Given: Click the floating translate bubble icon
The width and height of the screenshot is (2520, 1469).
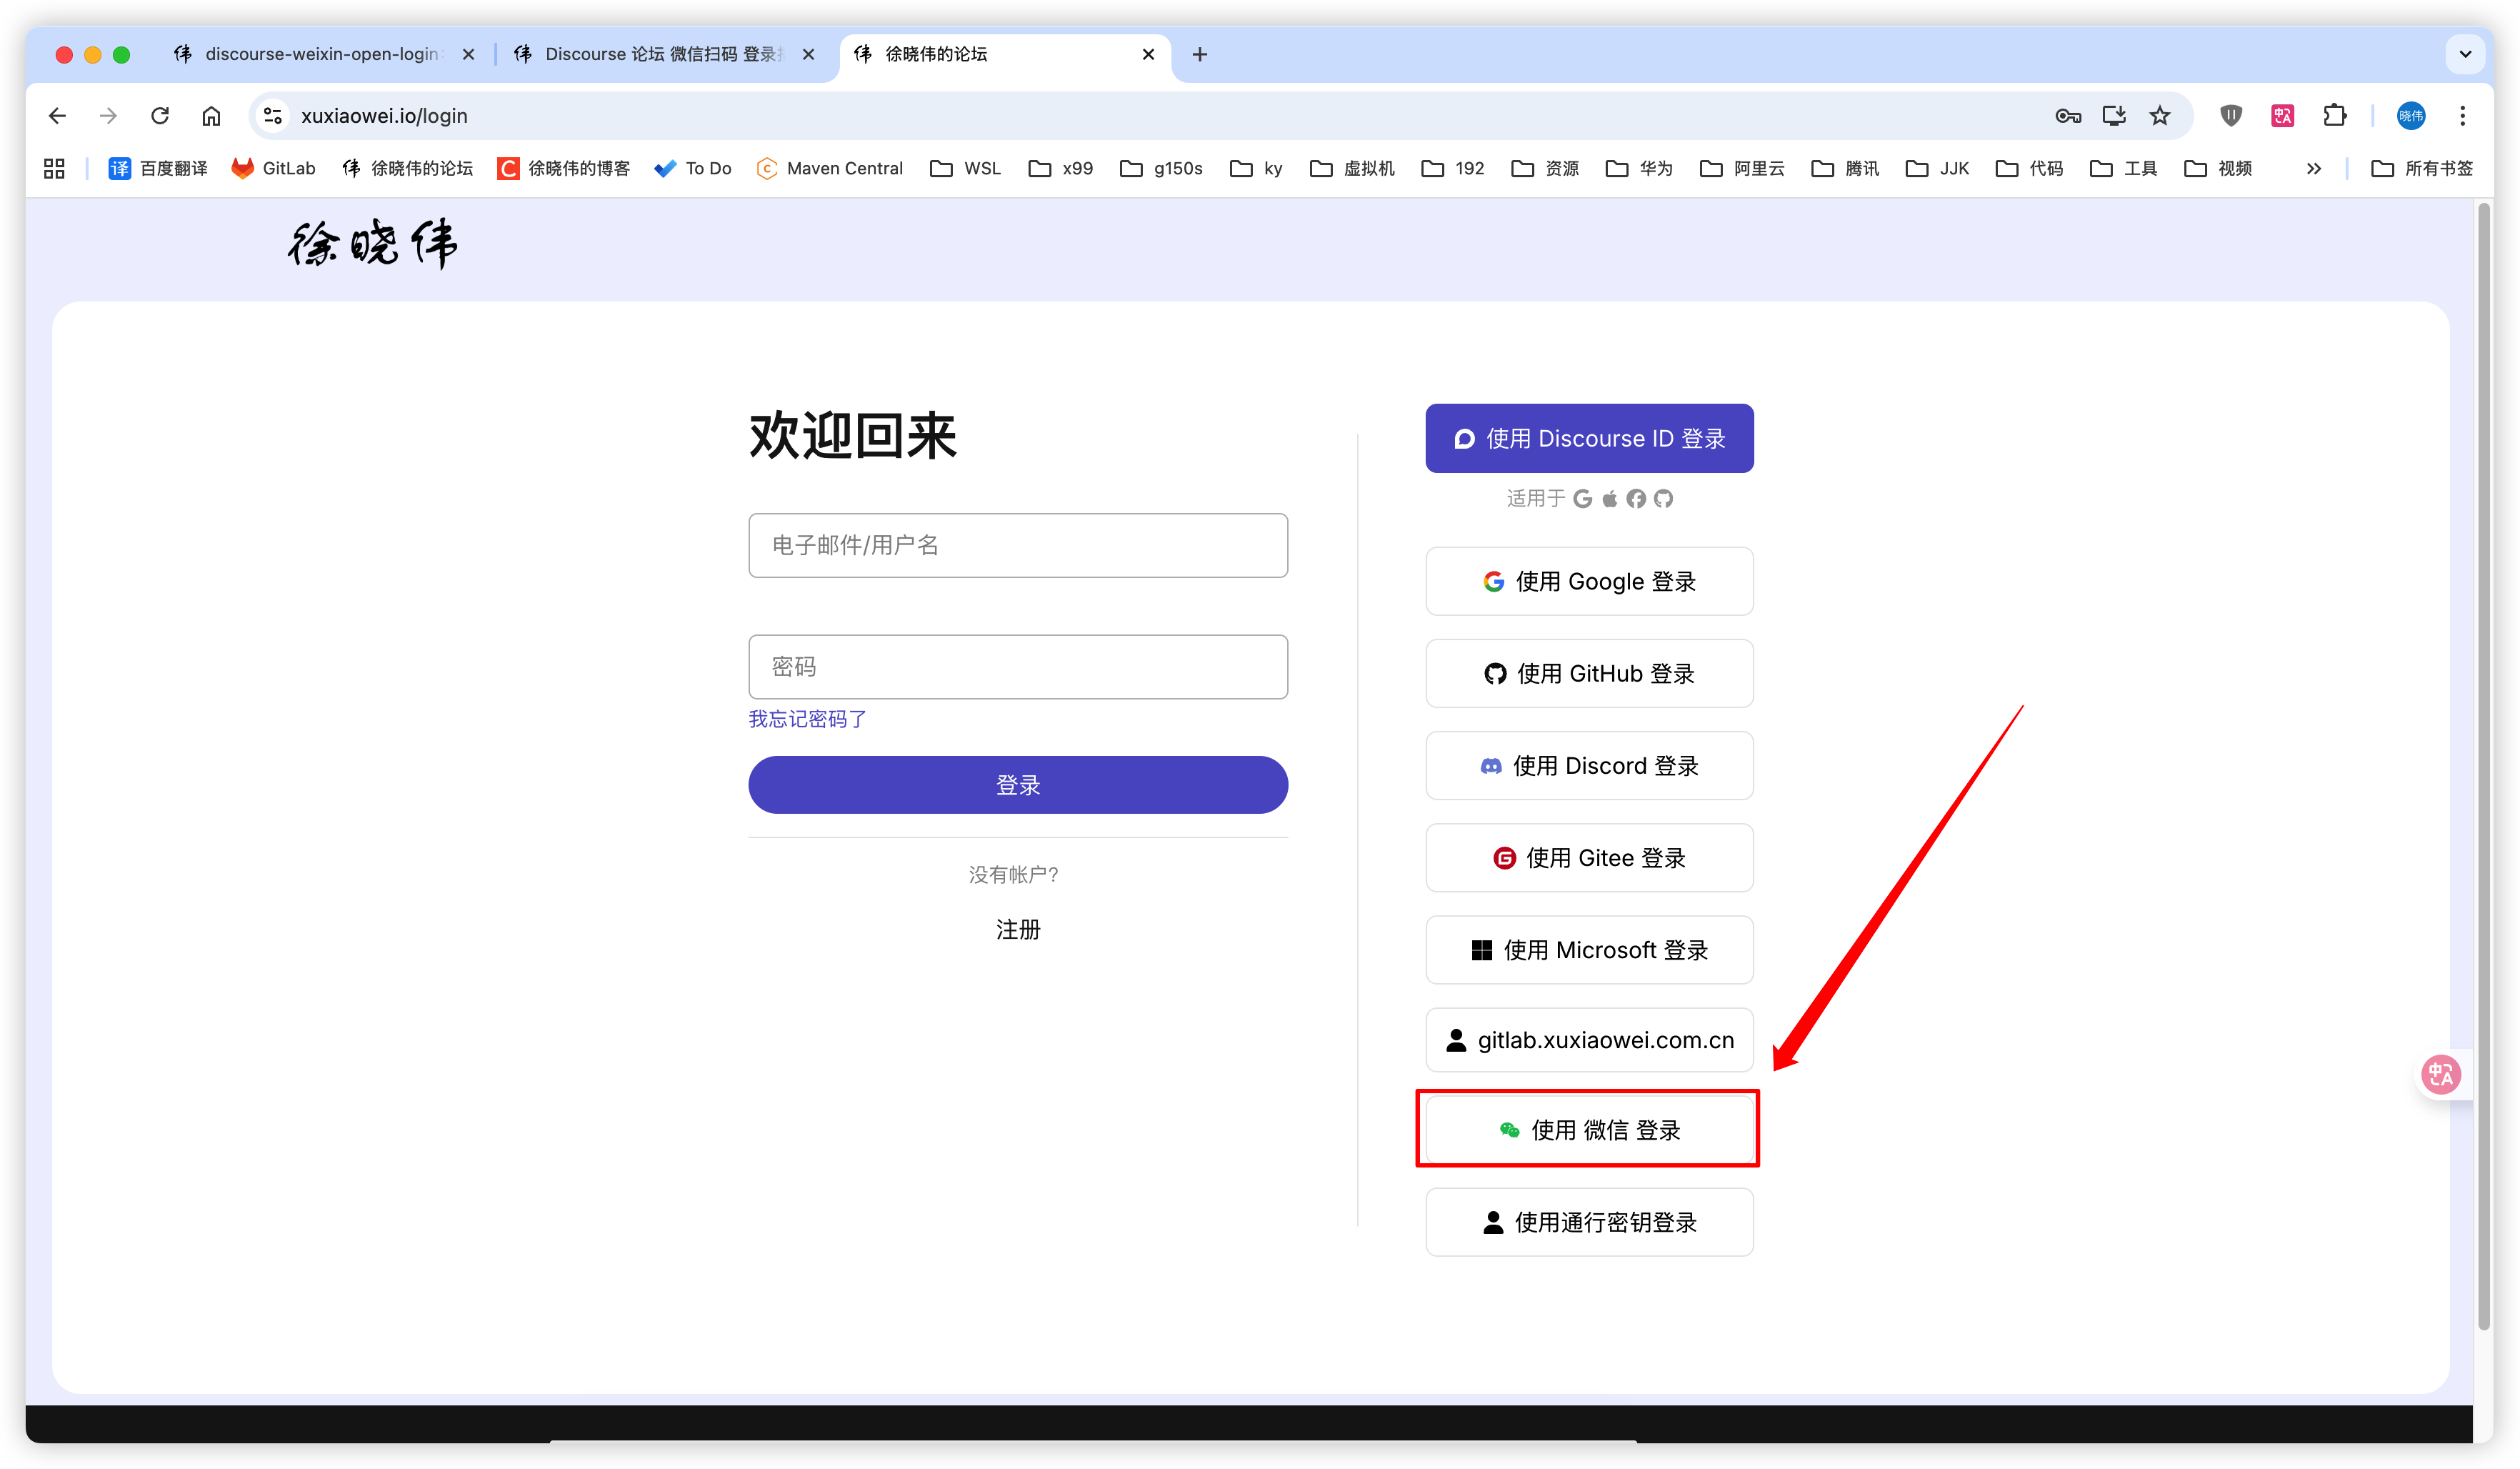Looking at the screenshot, I should pyautogui.click(x=2440, y=1075).
